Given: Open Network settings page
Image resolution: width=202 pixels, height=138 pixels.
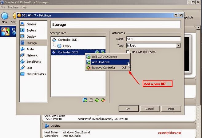Looking at the screenshot, I should 34,55.
